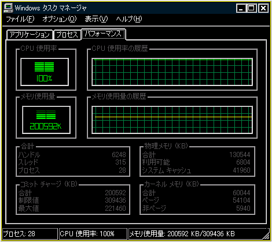Click the プロセス value 28 in 合計 group
The width and height of the screenshot is (272, 242).
[122, 170]
